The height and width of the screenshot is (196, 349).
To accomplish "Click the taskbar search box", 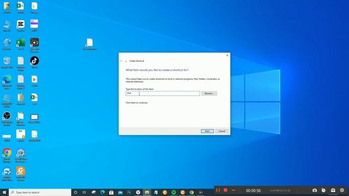I will pyautogui.click(x=40, y=192).
